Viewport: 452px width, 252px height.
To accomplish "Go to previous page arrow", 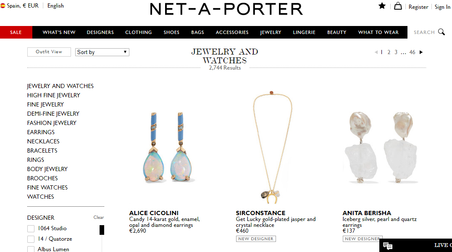I will pos(376,52).
